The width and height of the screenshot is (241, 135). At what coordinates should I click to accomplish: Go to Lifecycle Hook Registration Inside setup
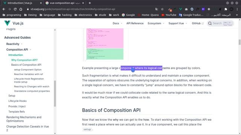[29, 80]
